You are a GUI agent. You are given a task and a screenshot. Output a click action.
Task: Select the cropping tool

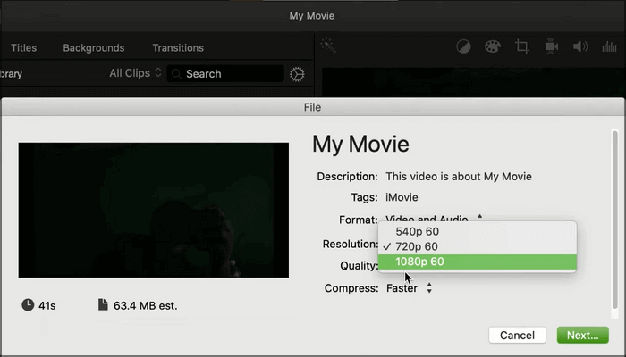522,46
